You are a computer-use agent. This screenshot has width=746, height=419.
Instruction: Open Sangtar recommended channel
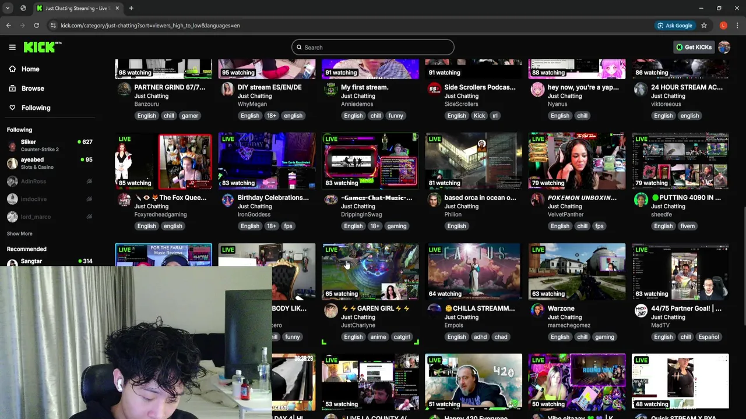(50, 261)
